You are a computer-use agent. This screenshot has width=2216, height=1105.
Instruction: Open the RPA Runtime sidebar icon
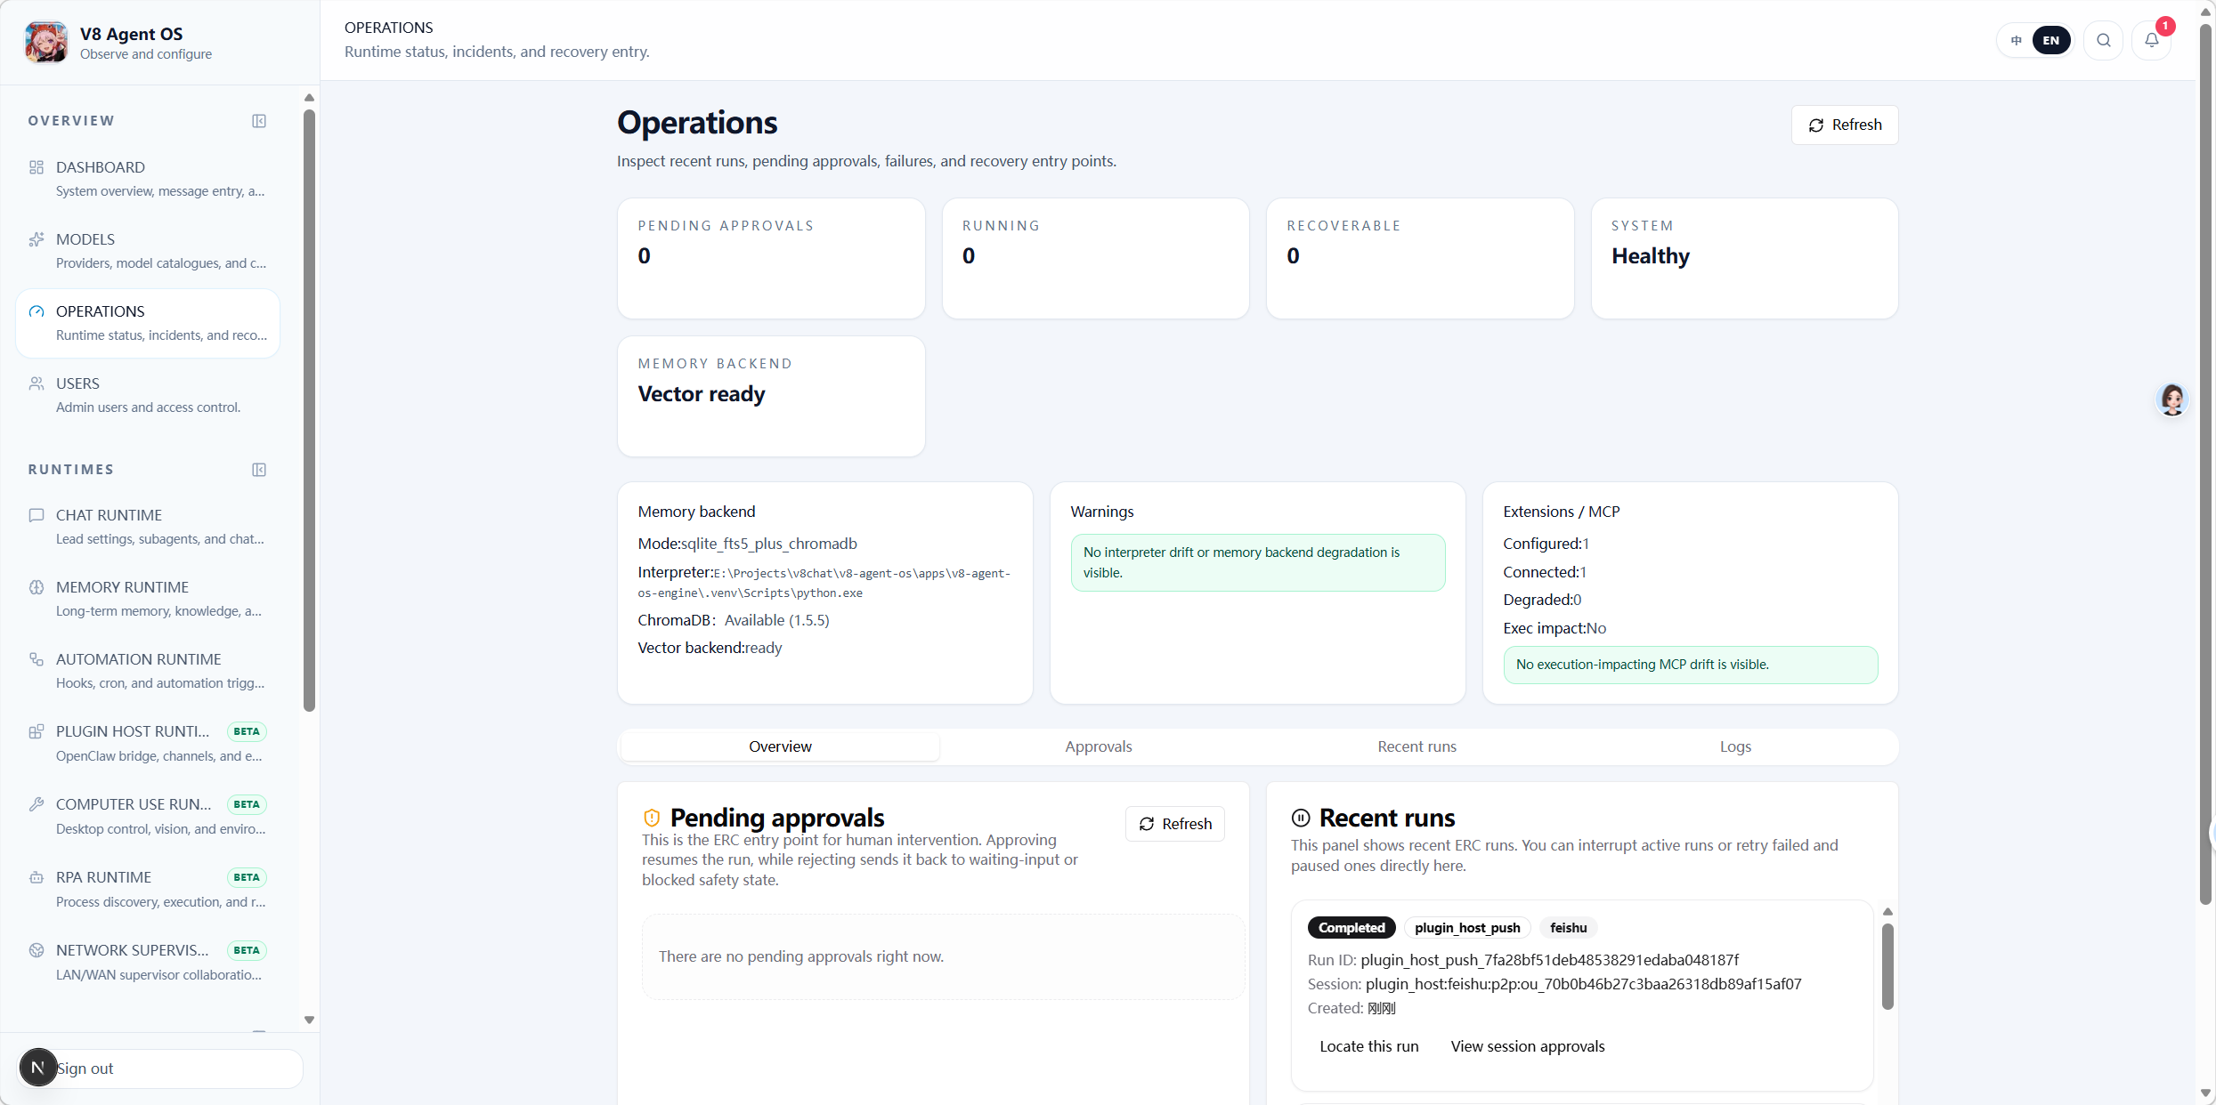click(x=37, y=876)
